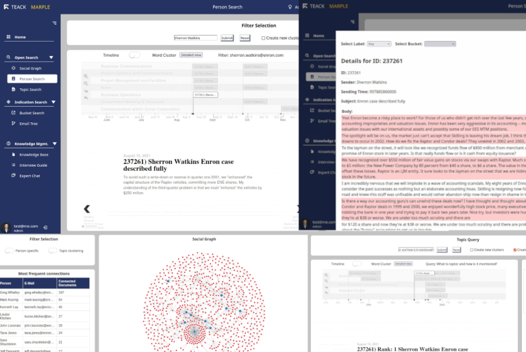Click the 'Subject: Enron case described fully' line
The height and width of the screenshot is (352, 526).
coord(373,101)
